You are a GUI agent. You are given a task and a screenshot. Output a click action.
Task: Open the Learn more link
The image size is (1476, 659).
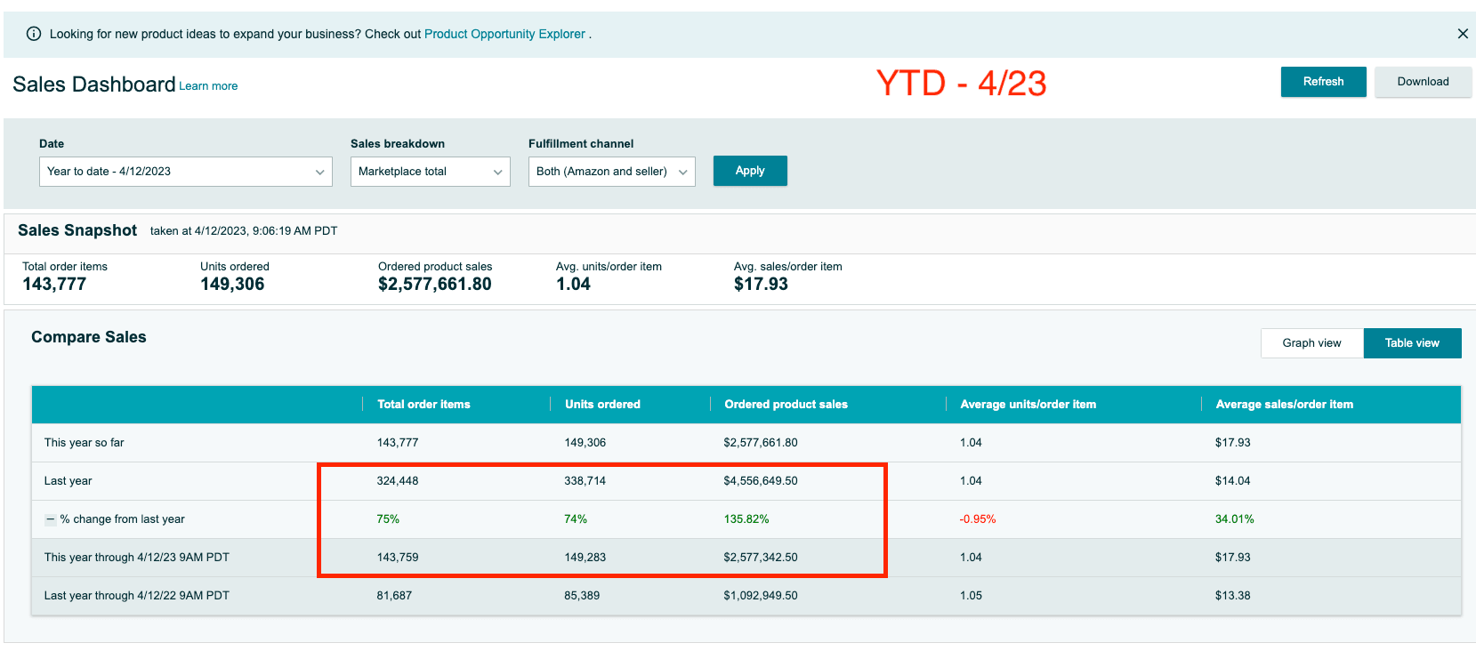click(208, 86)
